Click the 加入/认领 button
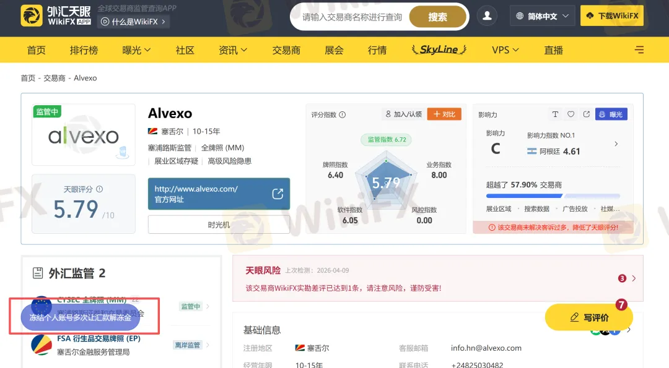669x368 pixels. (403, 114)
